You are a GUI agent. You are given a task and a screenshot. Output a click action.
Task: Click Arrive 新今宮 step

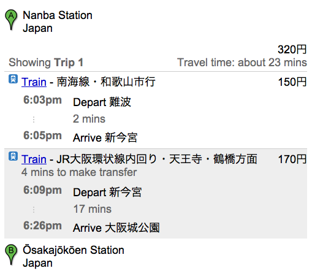coord(105,137)
